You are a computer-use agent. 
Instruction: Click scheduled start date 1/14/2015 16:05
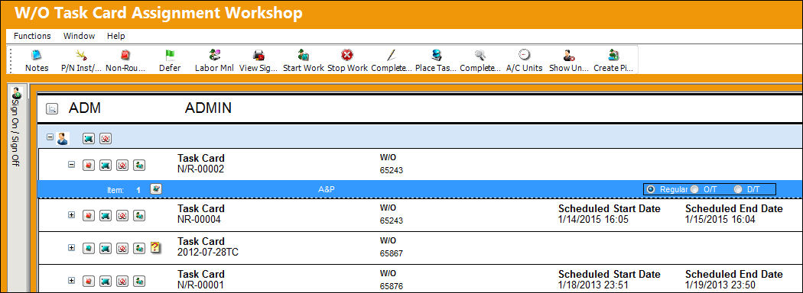pyautogui.click(x=593, y=220)
